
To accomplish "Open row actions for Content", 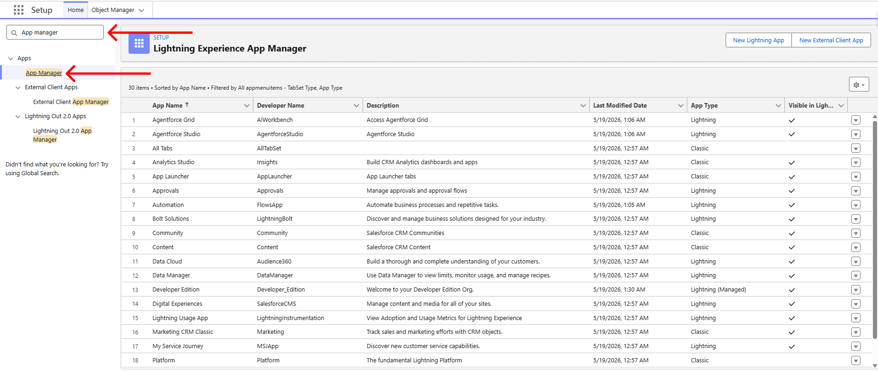I will 856,247.
